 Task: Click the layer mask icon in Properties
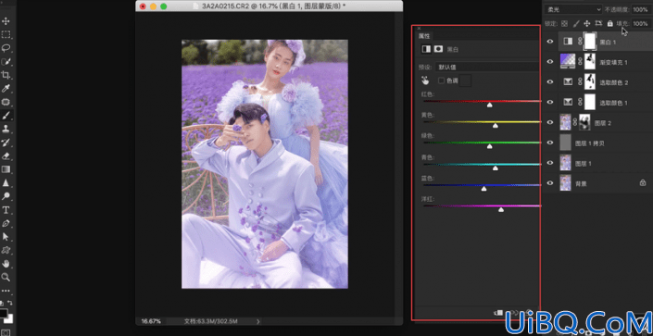pos(438,49)
